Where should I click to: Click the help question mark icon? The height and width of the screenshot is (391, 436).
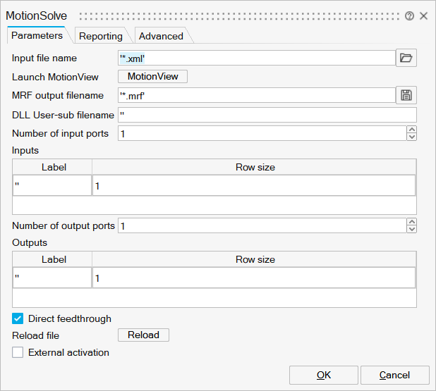pos(409,16)
